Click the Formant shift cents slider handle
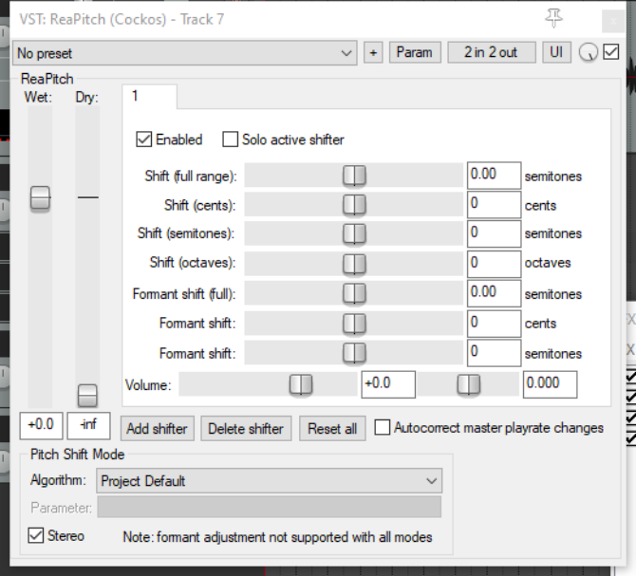Image resolution: width=636 pixels, height=576 pixels. coord(354,323)
